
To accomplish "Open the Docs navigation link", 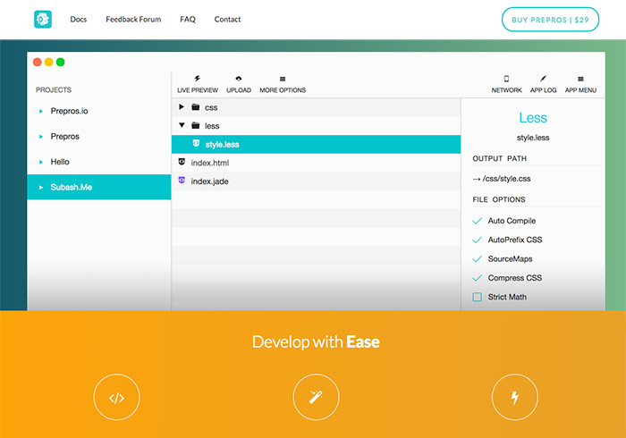I will (x=78, y=19).
